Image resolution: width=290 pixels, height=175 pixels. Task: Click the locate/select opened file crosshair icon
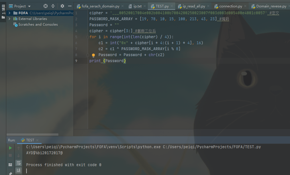[46, 6]
